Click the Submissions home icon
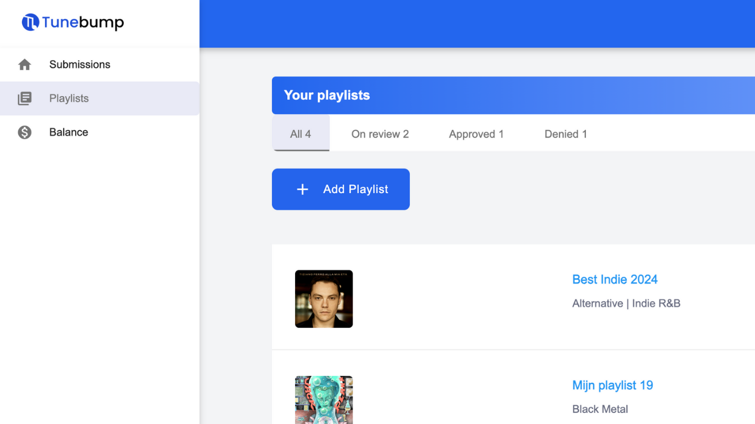This screenshot has height=424, width=755. tap(24, 65)
